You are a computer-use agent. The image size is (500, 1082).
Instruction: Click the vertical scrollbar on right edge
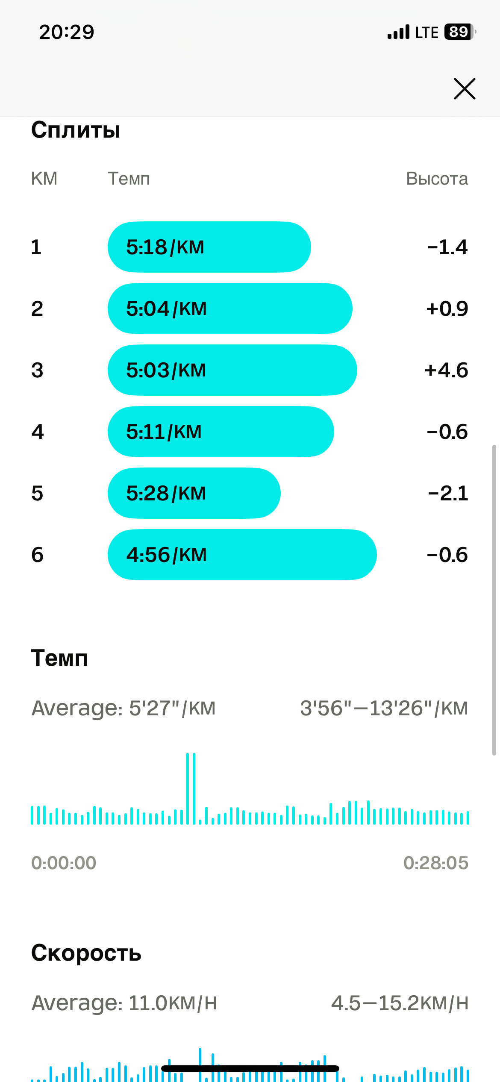[494, 600]
